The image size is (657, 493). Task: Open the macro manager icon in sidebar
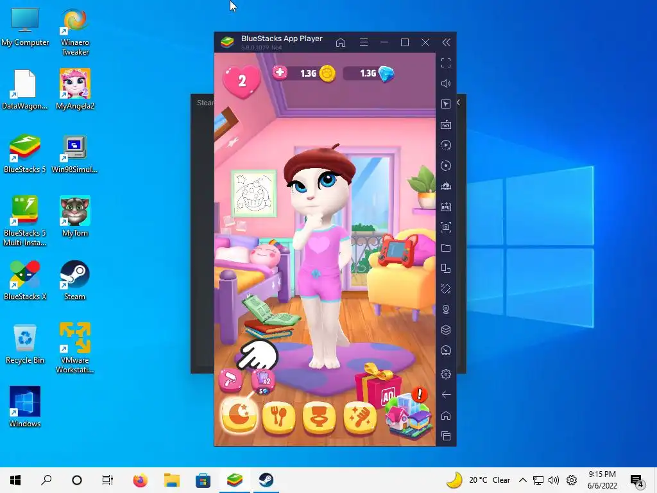446,186
